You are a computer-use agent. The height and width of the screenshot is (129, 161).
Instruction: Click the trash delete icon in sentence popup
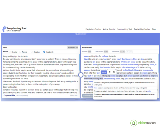[109, 72]
